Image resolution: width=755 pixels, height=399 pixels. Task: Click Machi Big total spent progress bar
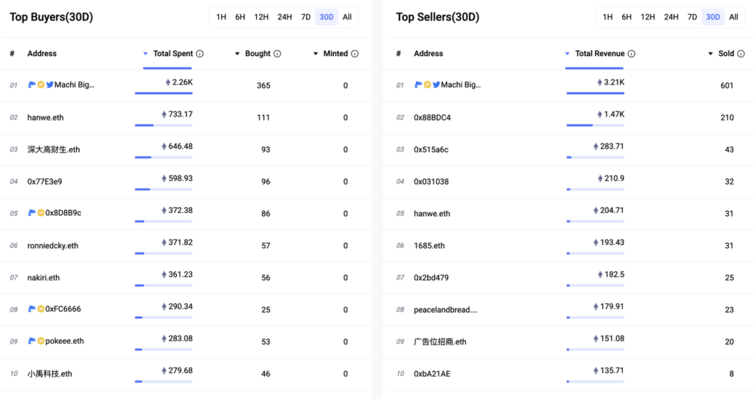[x=164, y=93]
